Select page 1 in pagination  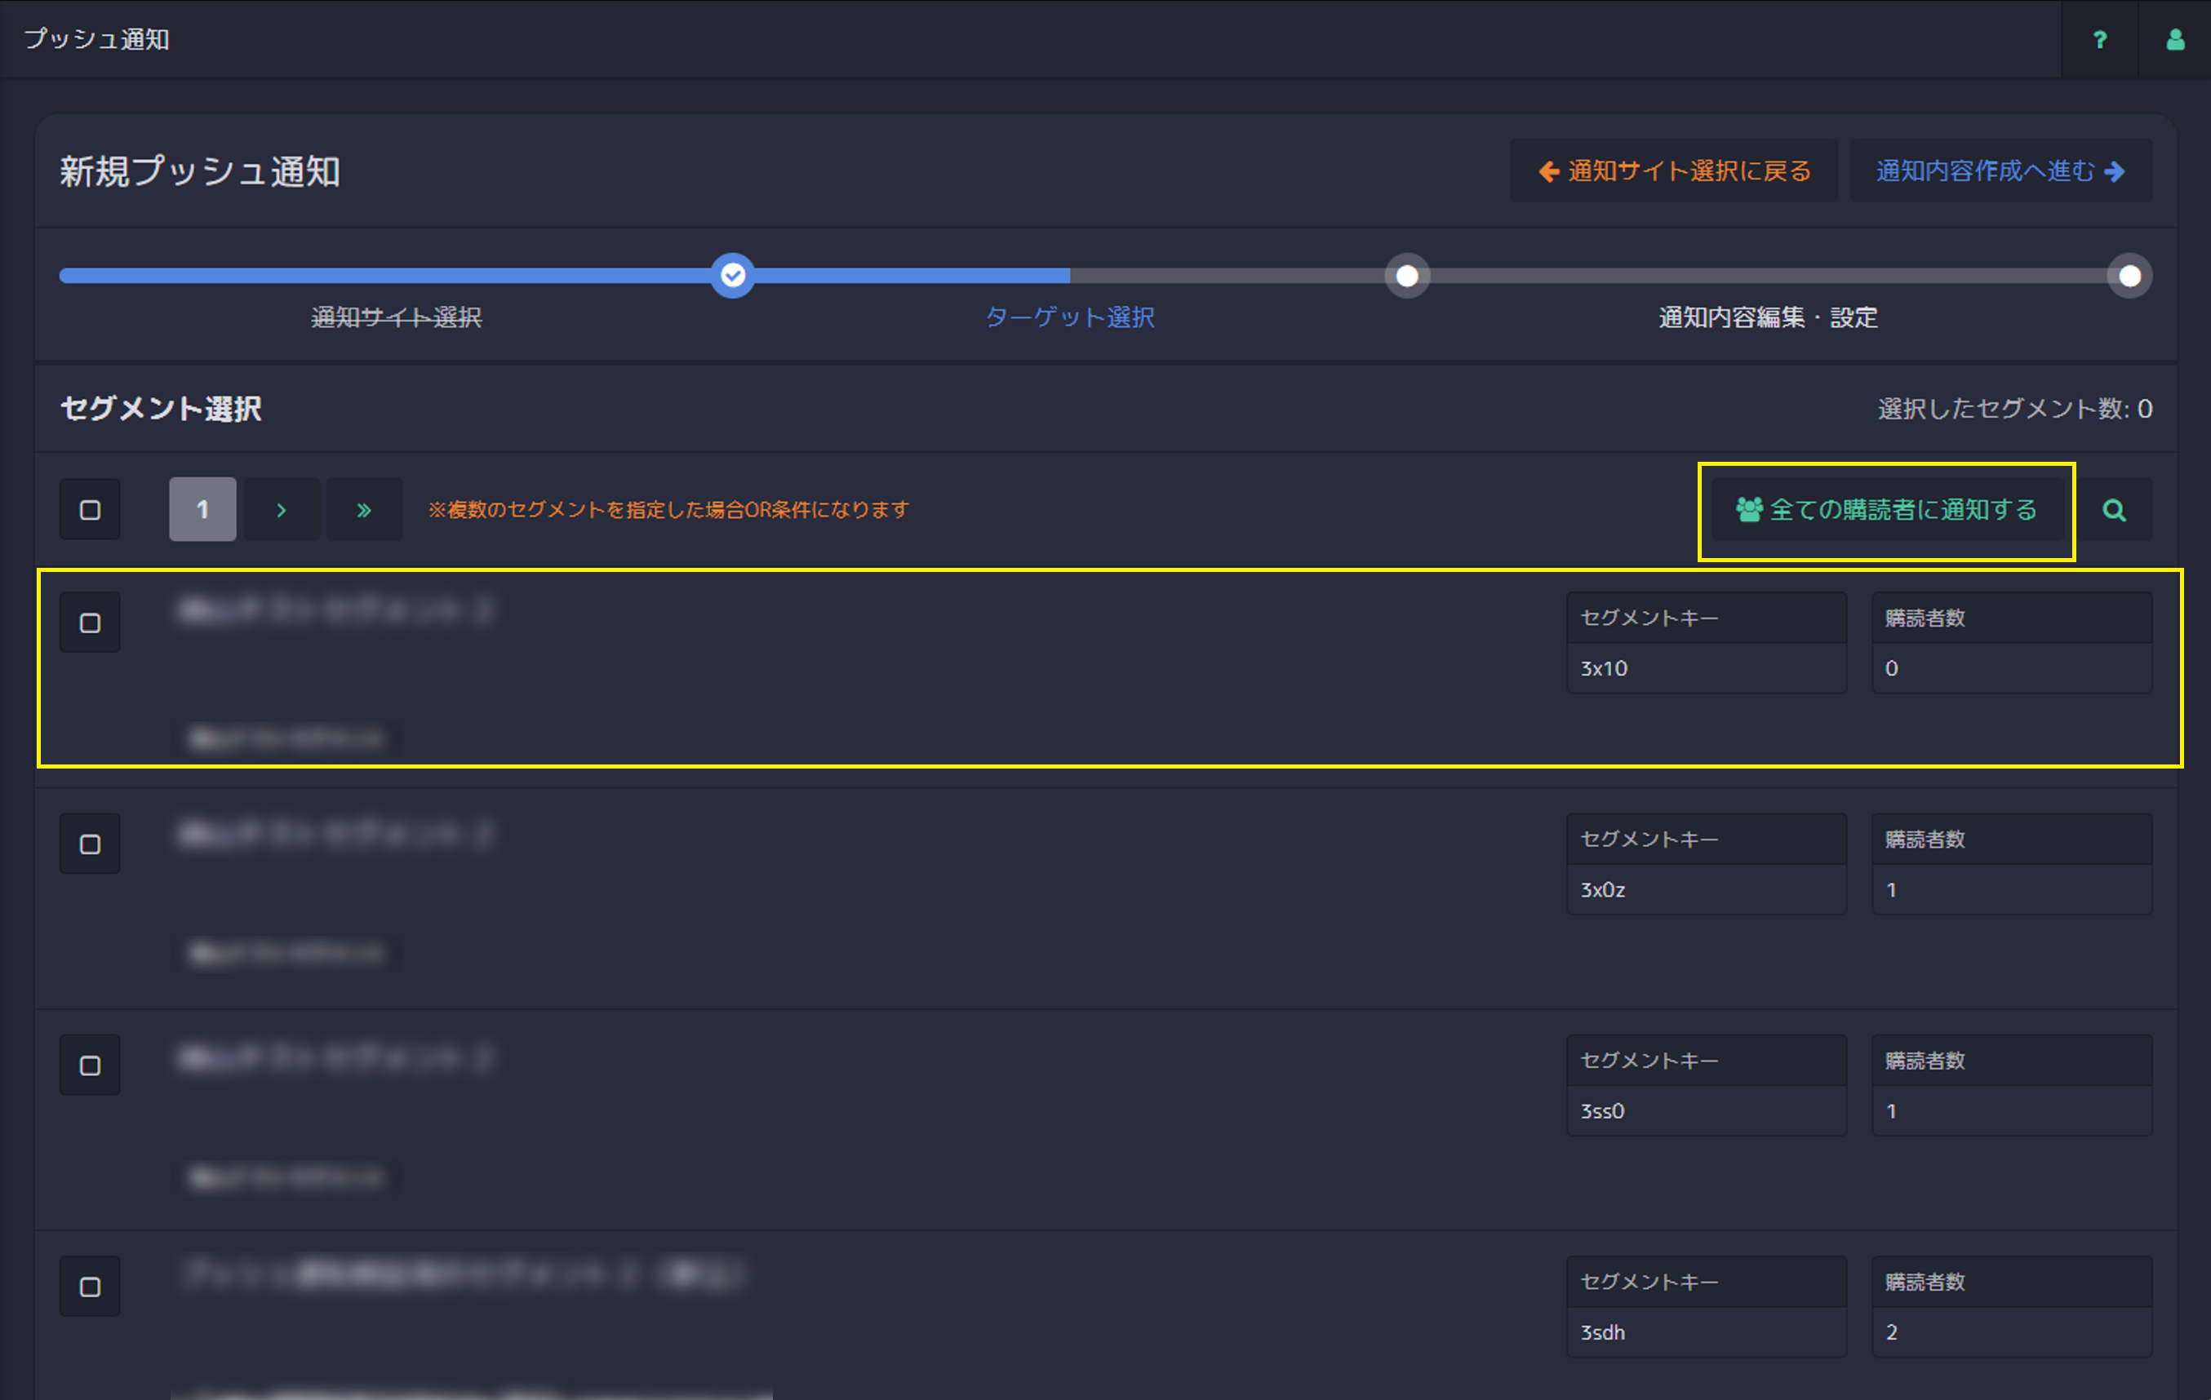[202, 511]
